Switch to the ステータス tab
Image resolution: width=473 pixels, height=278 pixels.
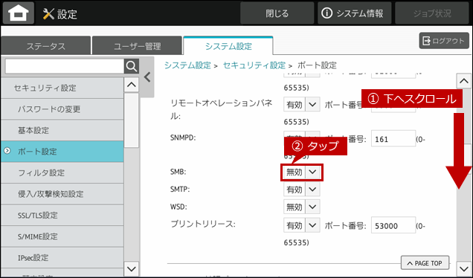coord(46,46)
